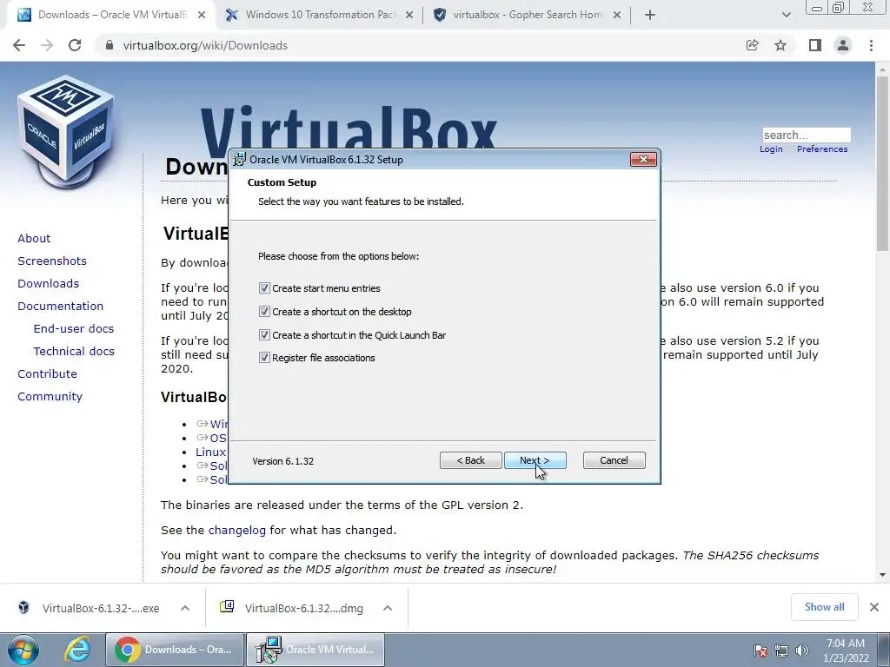Toggle Create a shortcut in Quick Launch Bar

coord(264,334)
